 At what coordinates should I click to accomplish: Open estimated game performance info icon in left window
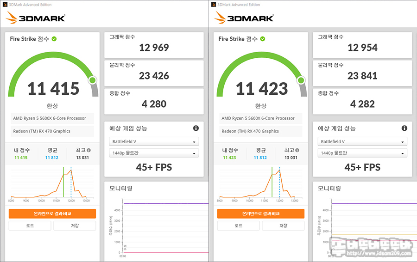[196, 128]
